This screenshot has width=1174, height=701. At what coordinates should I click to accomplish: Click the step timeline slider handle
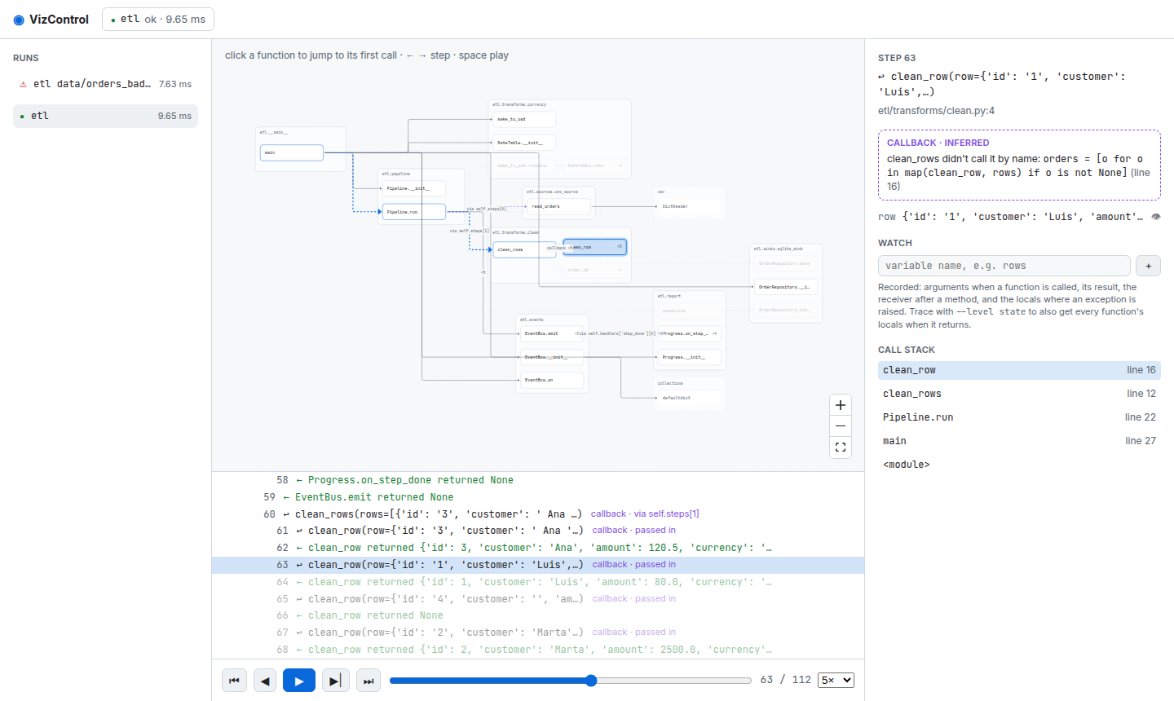click(591, 680)
